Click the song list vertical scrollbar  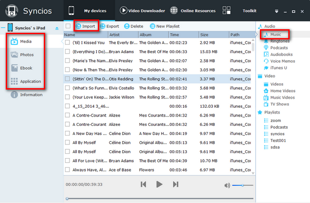coord(253,46)
